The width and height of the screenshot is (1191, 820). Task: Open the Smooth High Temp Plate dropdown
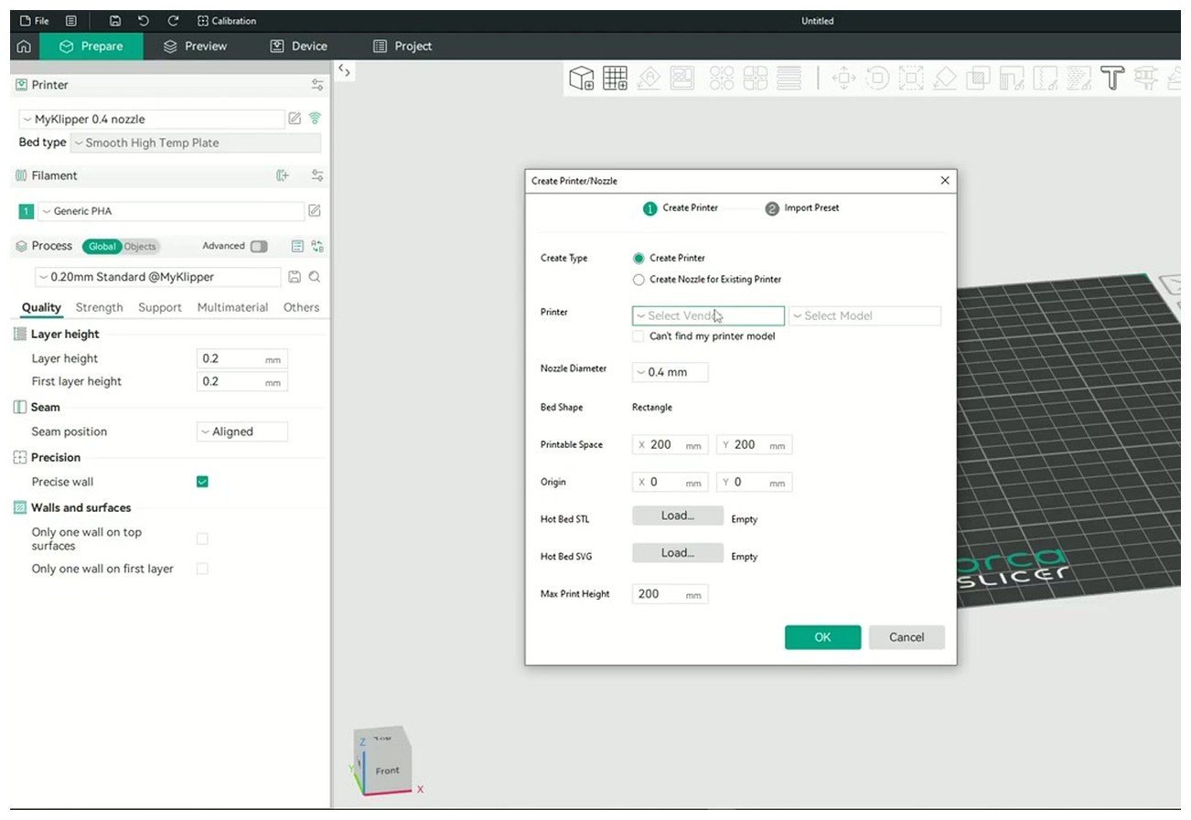tap(196, 143)
